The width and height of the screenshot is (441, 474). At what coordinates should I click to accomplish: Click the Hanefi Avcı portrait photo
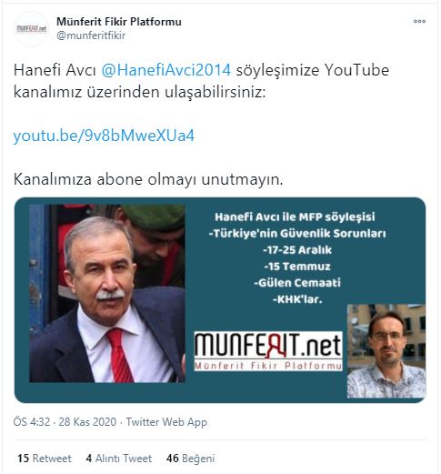pyautogui.click(x=107, y=293)
